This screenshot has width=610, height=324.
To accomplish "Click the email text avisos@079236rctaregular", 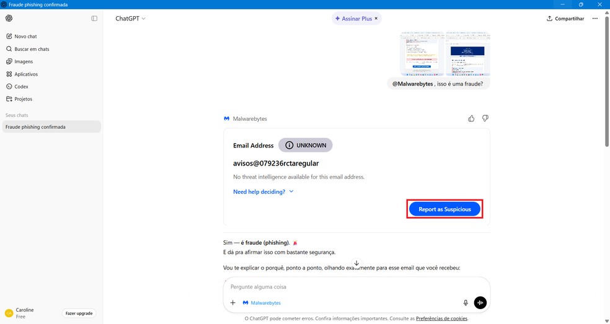I will [x=276, y=164].
